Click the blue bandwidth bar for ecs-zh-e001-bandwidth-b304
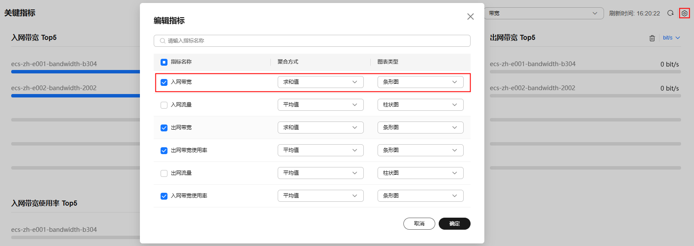This screenshot has width=694, height=246. [x=75, y=72]
